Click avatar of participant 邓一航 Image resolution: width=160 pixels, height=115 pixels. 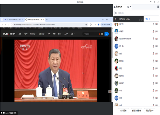116,46
